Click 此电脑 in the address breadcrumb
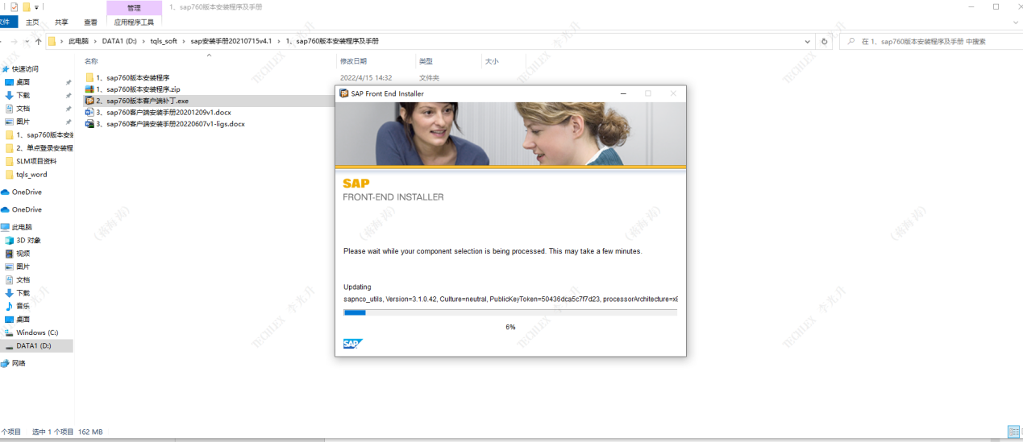 [x=78, y=41]
